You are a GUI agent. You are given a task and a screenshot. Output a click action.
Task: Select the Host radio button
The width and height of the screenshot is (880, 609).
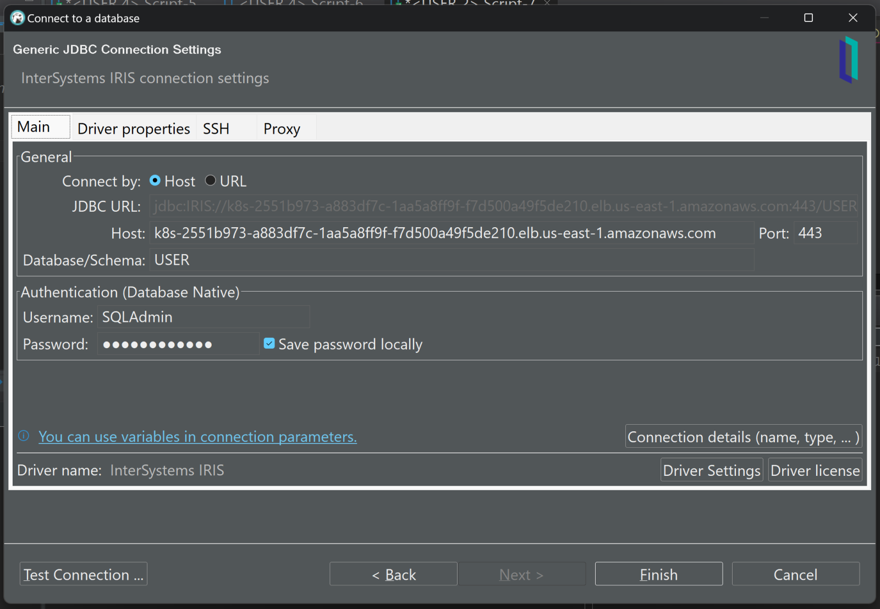[156, 181]
